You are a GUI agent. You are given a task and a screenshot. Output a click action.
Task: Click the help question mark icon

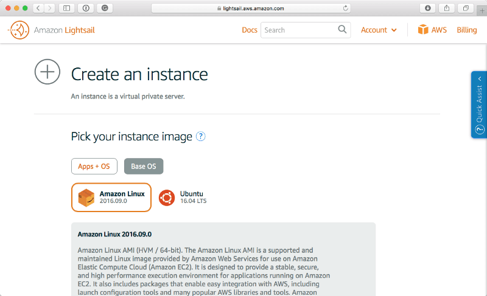click(x=201, y=137)
